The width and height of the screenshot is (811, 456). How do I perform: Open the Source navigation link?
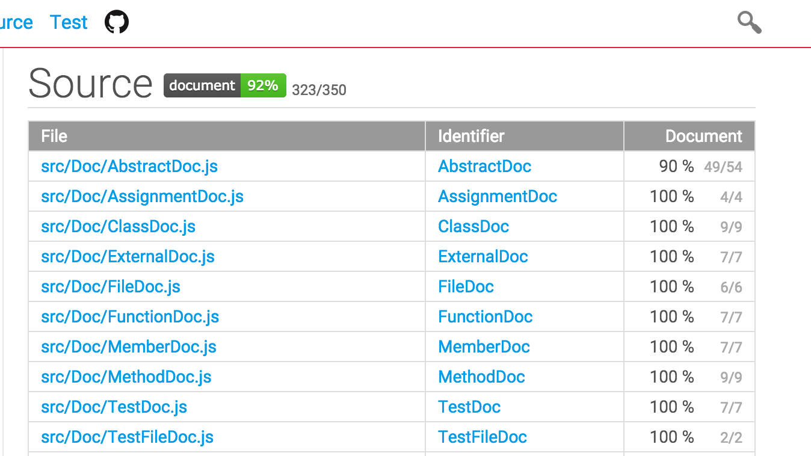(x=16, y=22)
